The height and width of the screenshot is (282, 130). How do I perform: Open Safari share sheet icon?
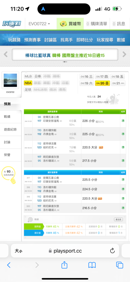click(x=64, y=265)
